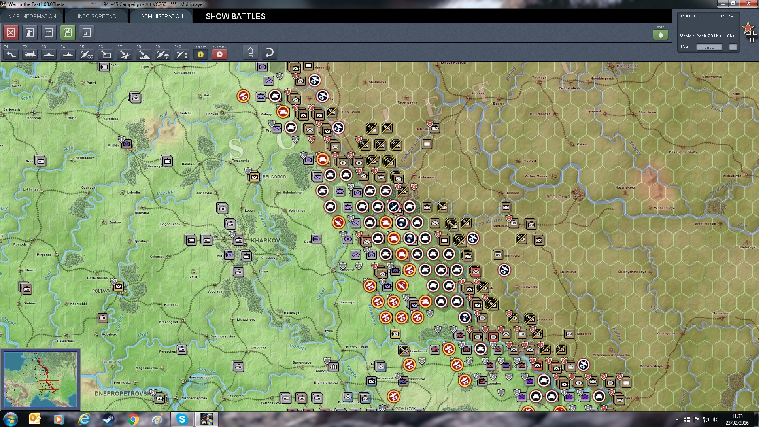765x427 pixels.
Task: Click the Uryupinsk town label on map
Action: (x=593, y=111)
